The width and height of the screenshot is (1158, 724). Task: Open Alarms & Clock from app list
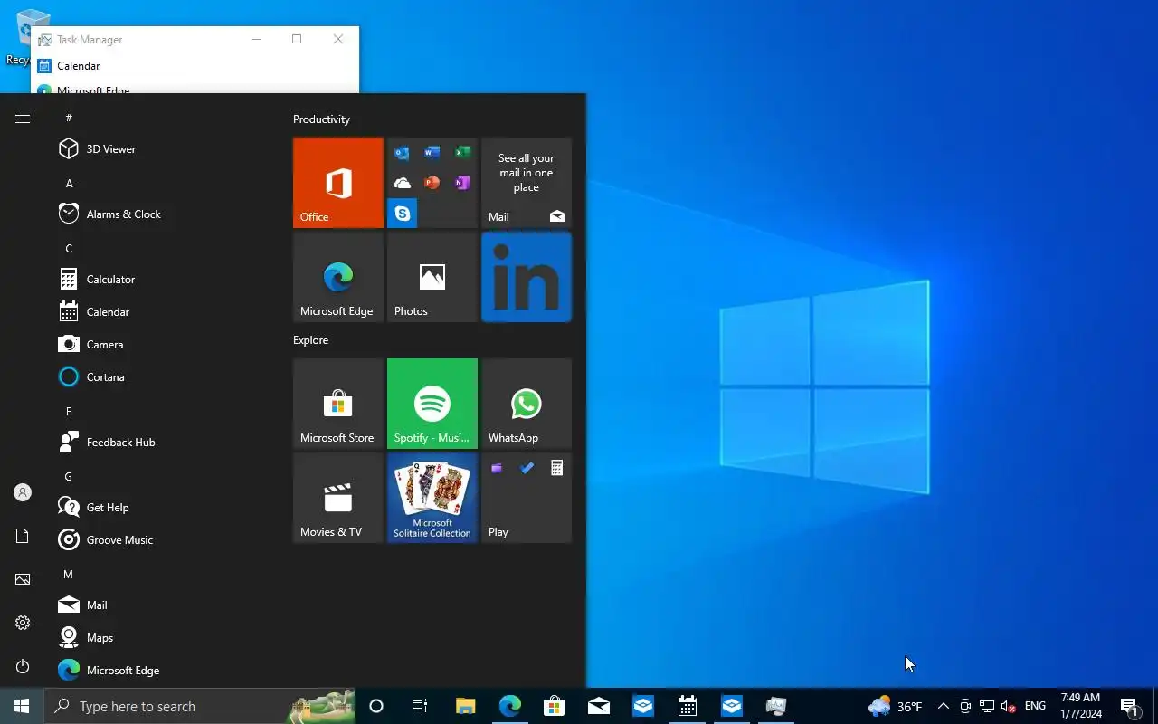(x=163, y=214)
